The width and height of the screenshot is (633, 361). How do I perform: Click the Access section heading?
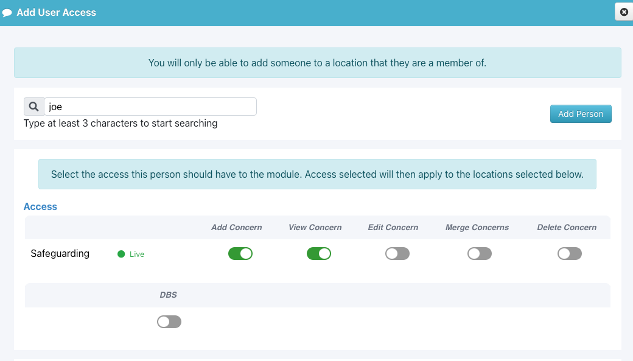coord(40,207)
